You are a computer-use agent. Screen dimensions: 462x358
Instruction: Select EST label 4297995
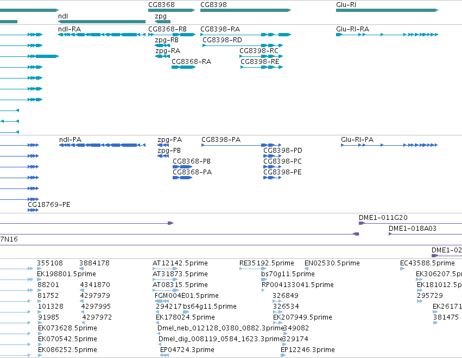pos(96,307)
